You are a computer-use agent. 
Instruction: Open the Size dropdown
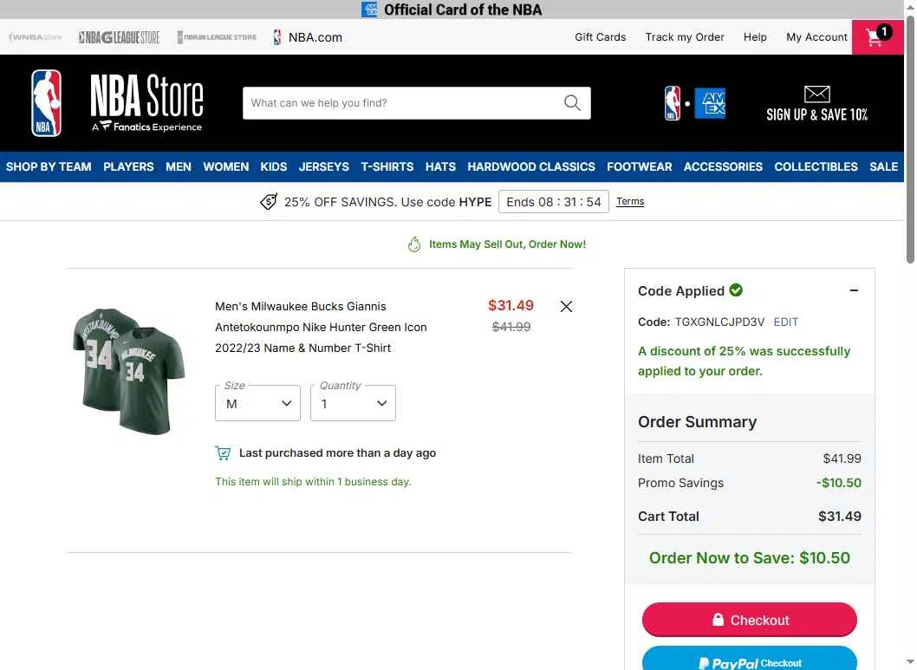[x=257, y=403]
